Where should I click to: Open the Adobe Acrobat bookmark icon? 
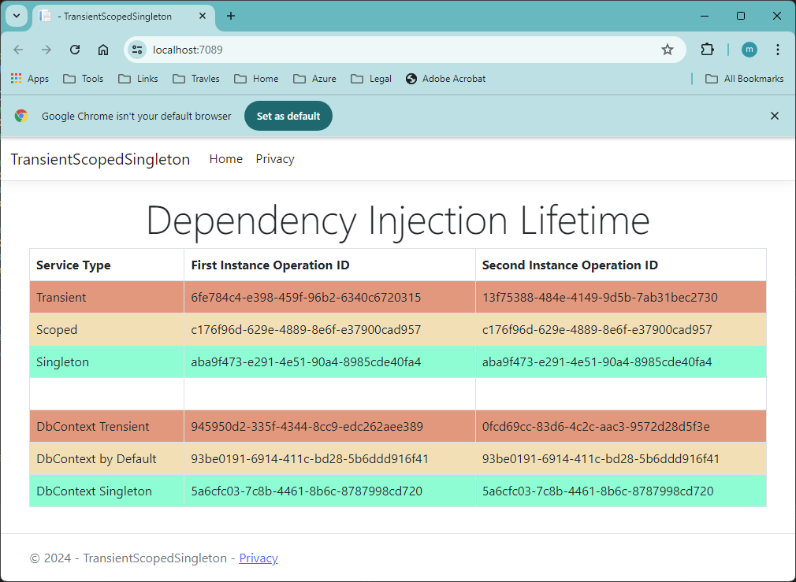411,78
